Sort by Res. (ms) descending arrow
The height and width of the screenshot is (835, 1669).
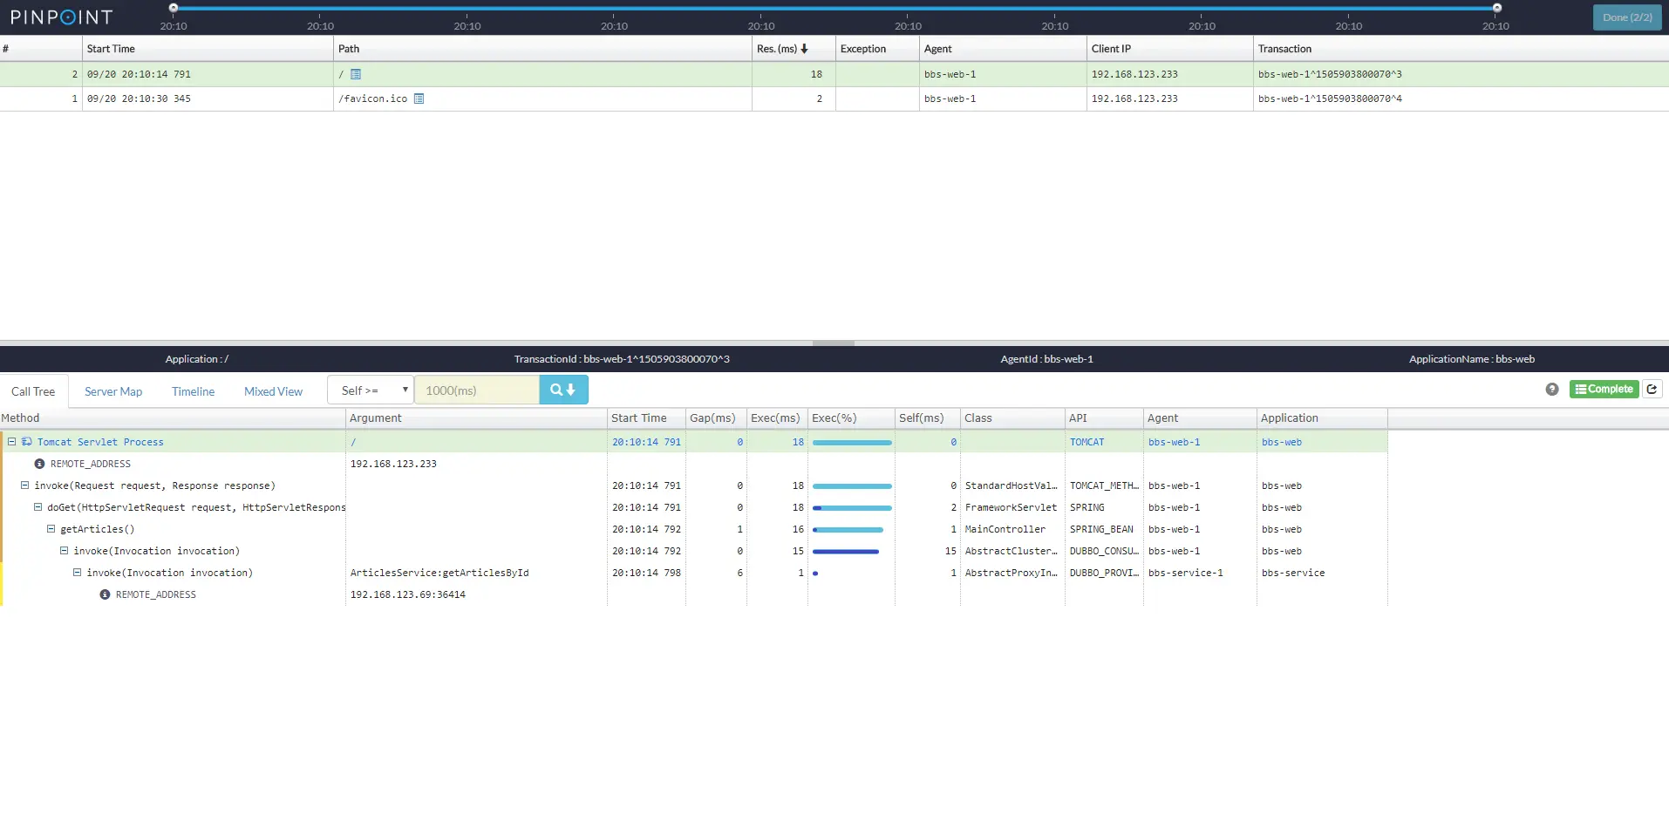804,49
